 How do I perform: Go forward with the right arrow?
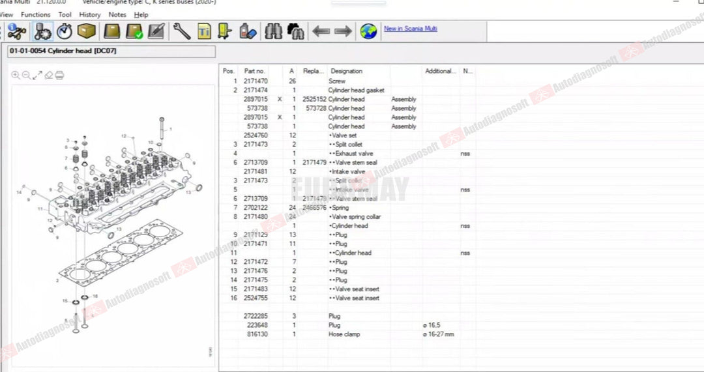(x=344, y=31)
